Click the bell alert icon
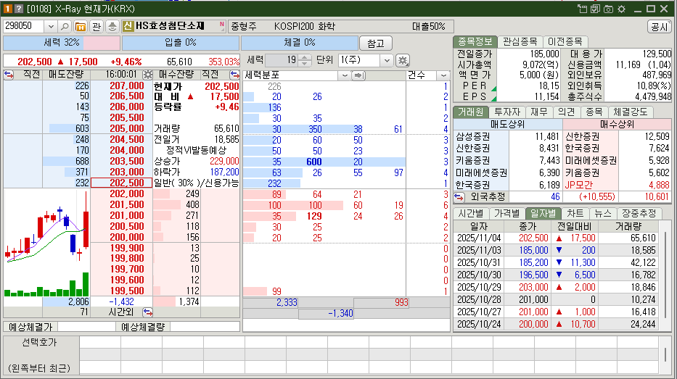 point(112,27)
